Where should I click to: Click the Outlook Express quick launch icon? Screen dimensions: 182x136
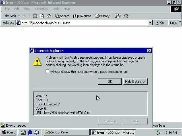coord(36,132)
